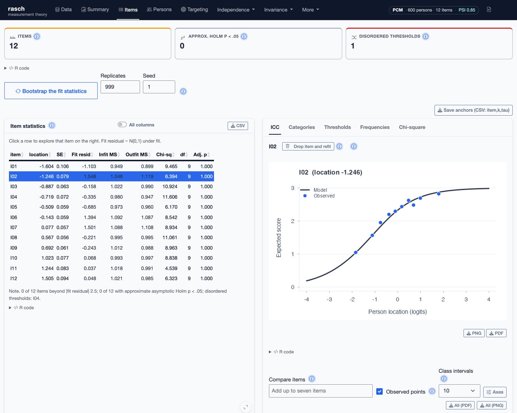Expand R code under the summary cards
This screenshot has width=517, height=413.
17,68
